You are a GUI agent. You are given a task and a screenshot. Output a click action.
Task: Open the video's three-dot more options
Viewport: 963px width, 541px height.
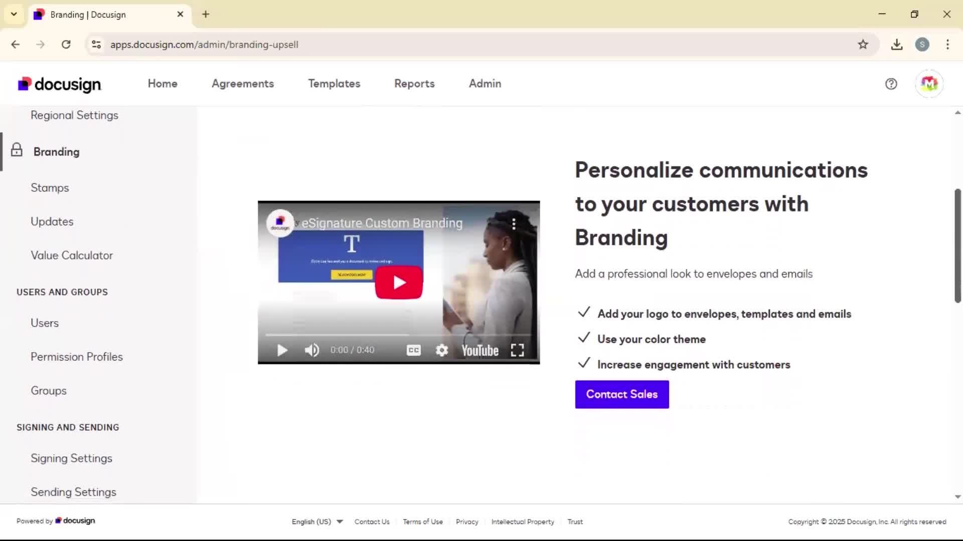click(514, 223)
